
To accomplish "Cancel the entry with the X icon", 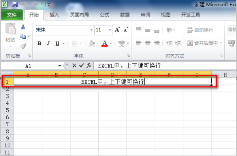I will (x=74, y=66).
